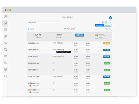Open the calendar grid view in sidebar
139x104 pixels.
coord(6,30)
